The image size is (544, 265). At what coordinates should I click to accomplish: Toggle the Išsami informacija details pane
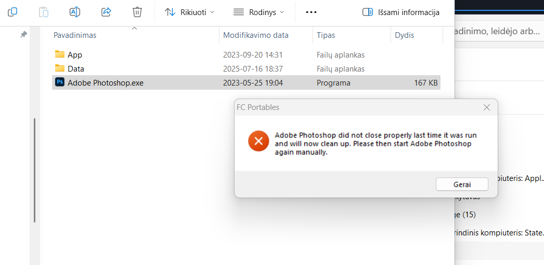click(400, 12)
